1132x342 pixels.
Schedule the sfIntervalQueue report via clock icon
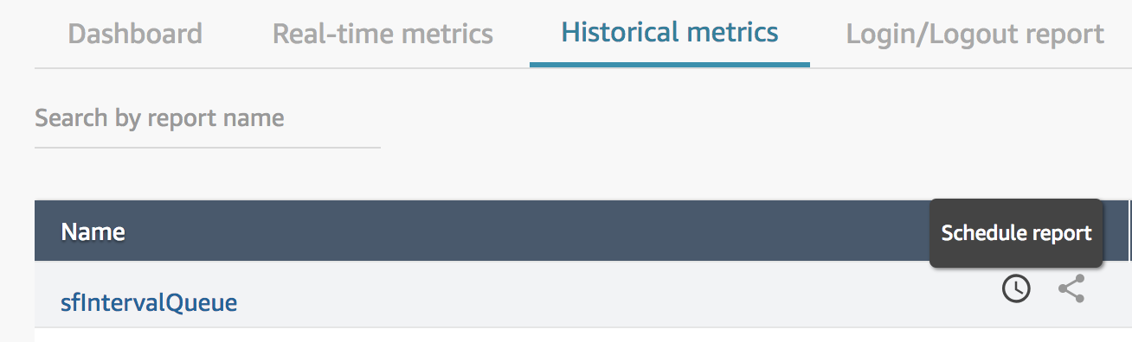pos(1016,289)
